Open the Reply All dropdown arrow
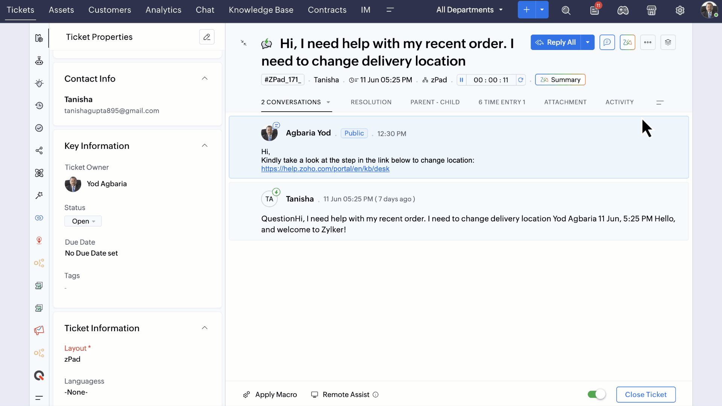The image size is (722, 406). pos(587,42)
